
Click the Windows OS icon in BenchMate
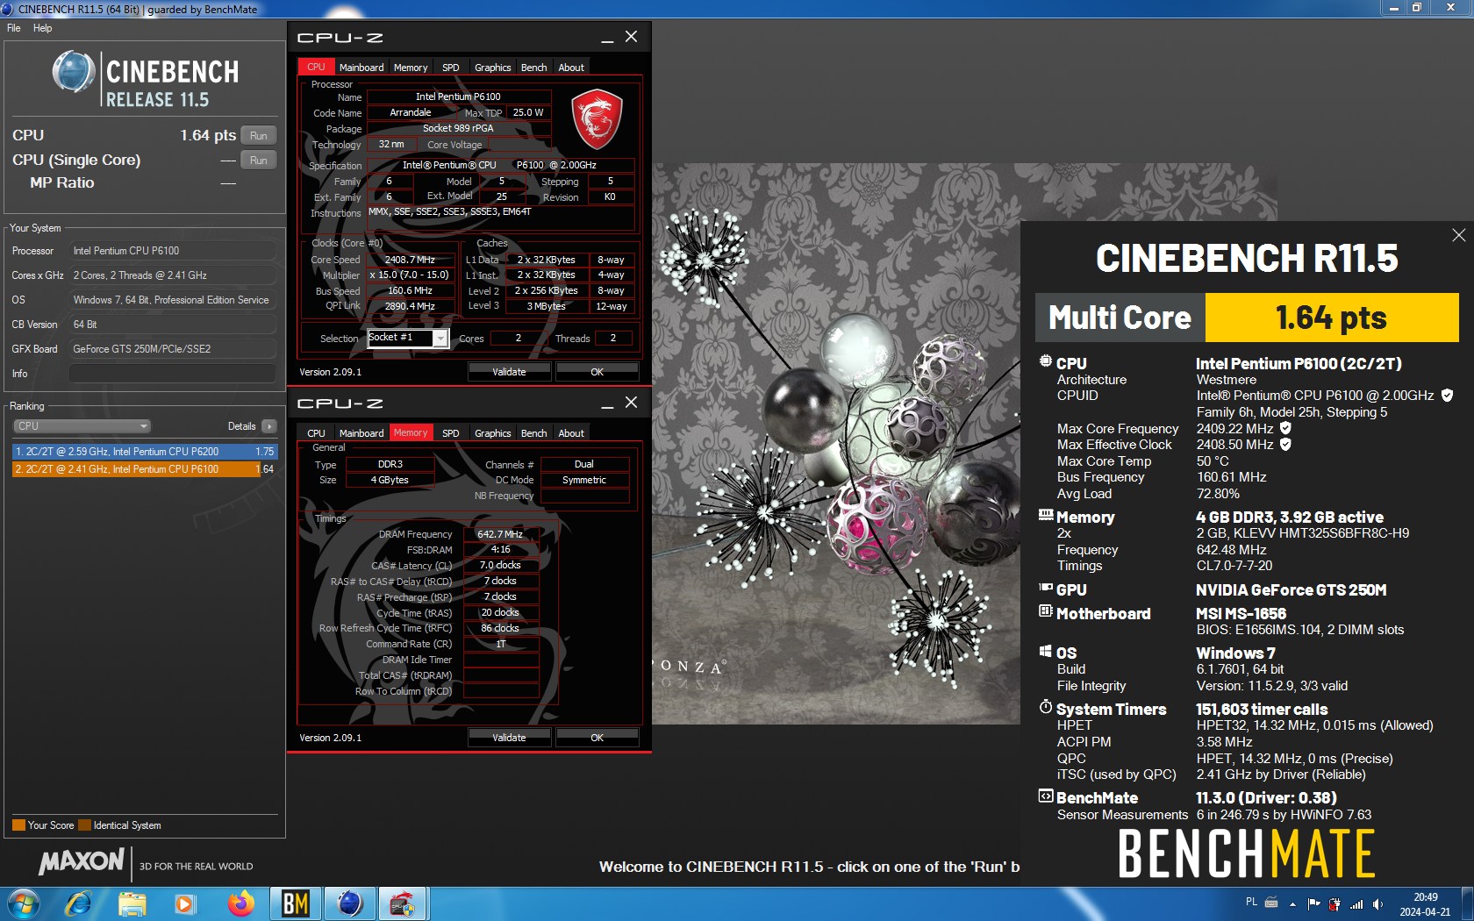(1046, 651)
